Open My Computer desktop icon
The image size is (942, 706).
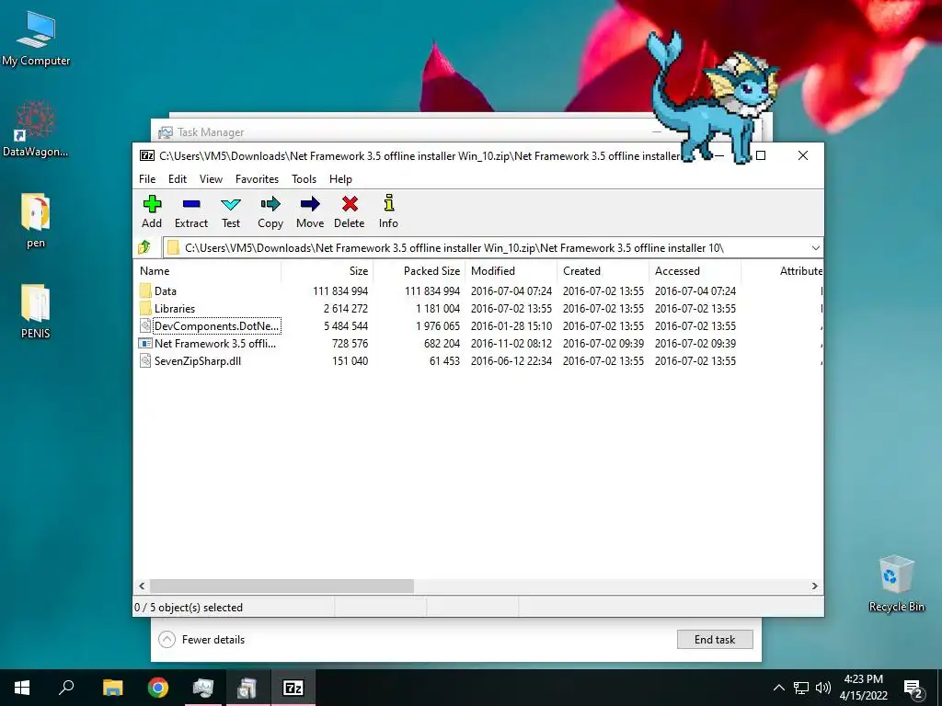(x=36, y=39)
